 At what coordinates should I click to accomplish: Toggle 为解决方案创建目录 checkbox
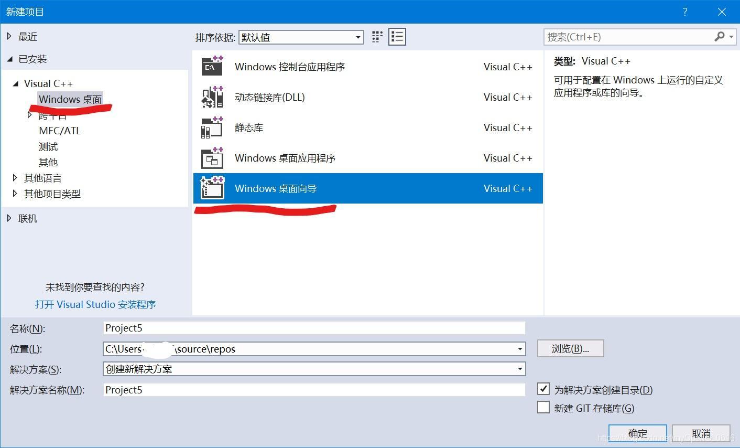tap(543, 389)
